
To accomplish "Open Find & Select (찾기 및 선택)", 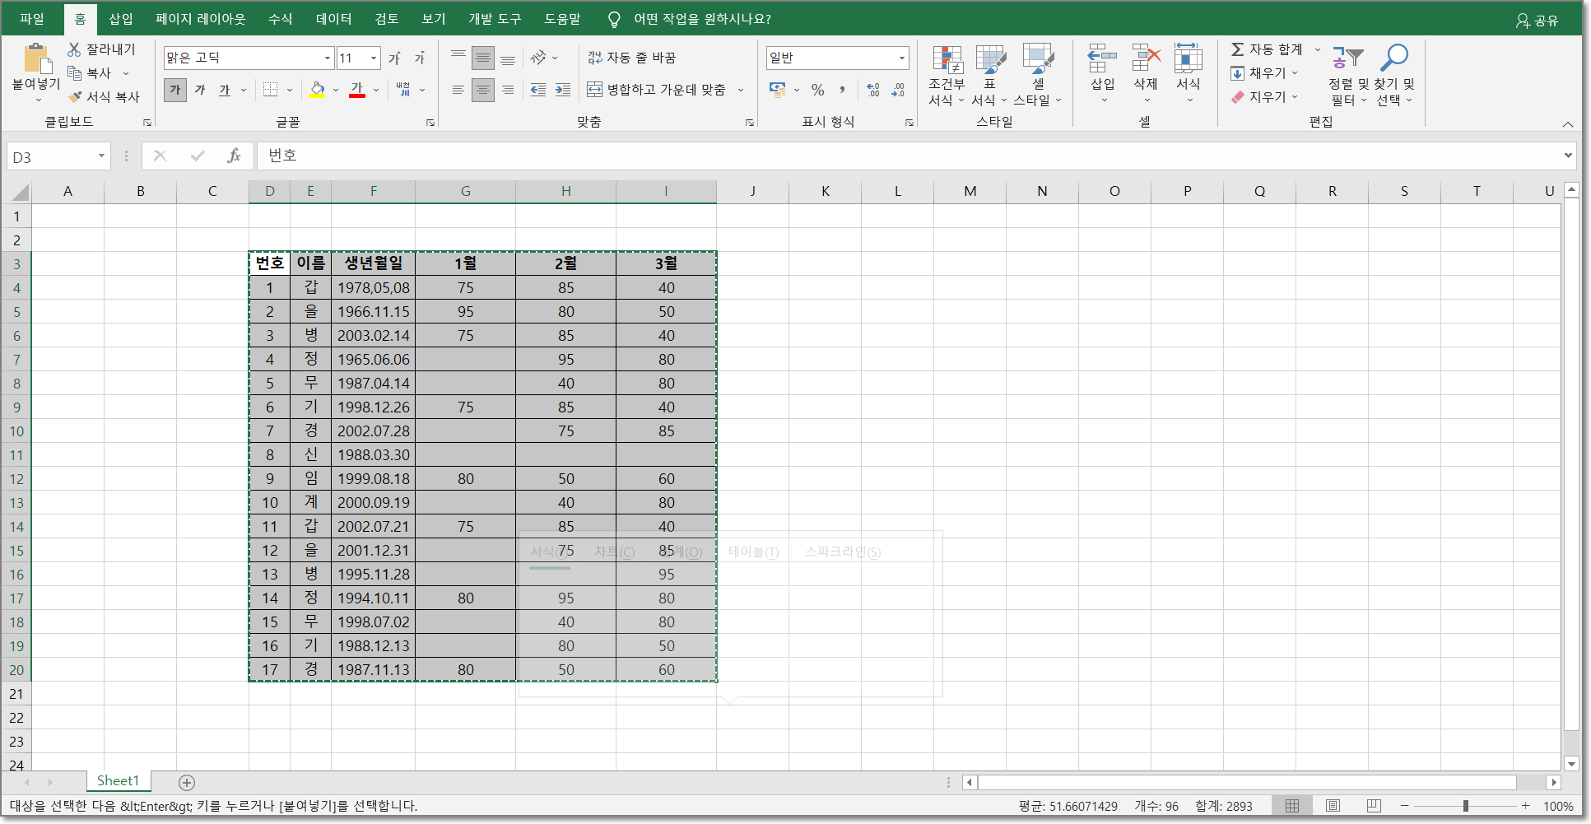I will click(x=1394, y=75).
